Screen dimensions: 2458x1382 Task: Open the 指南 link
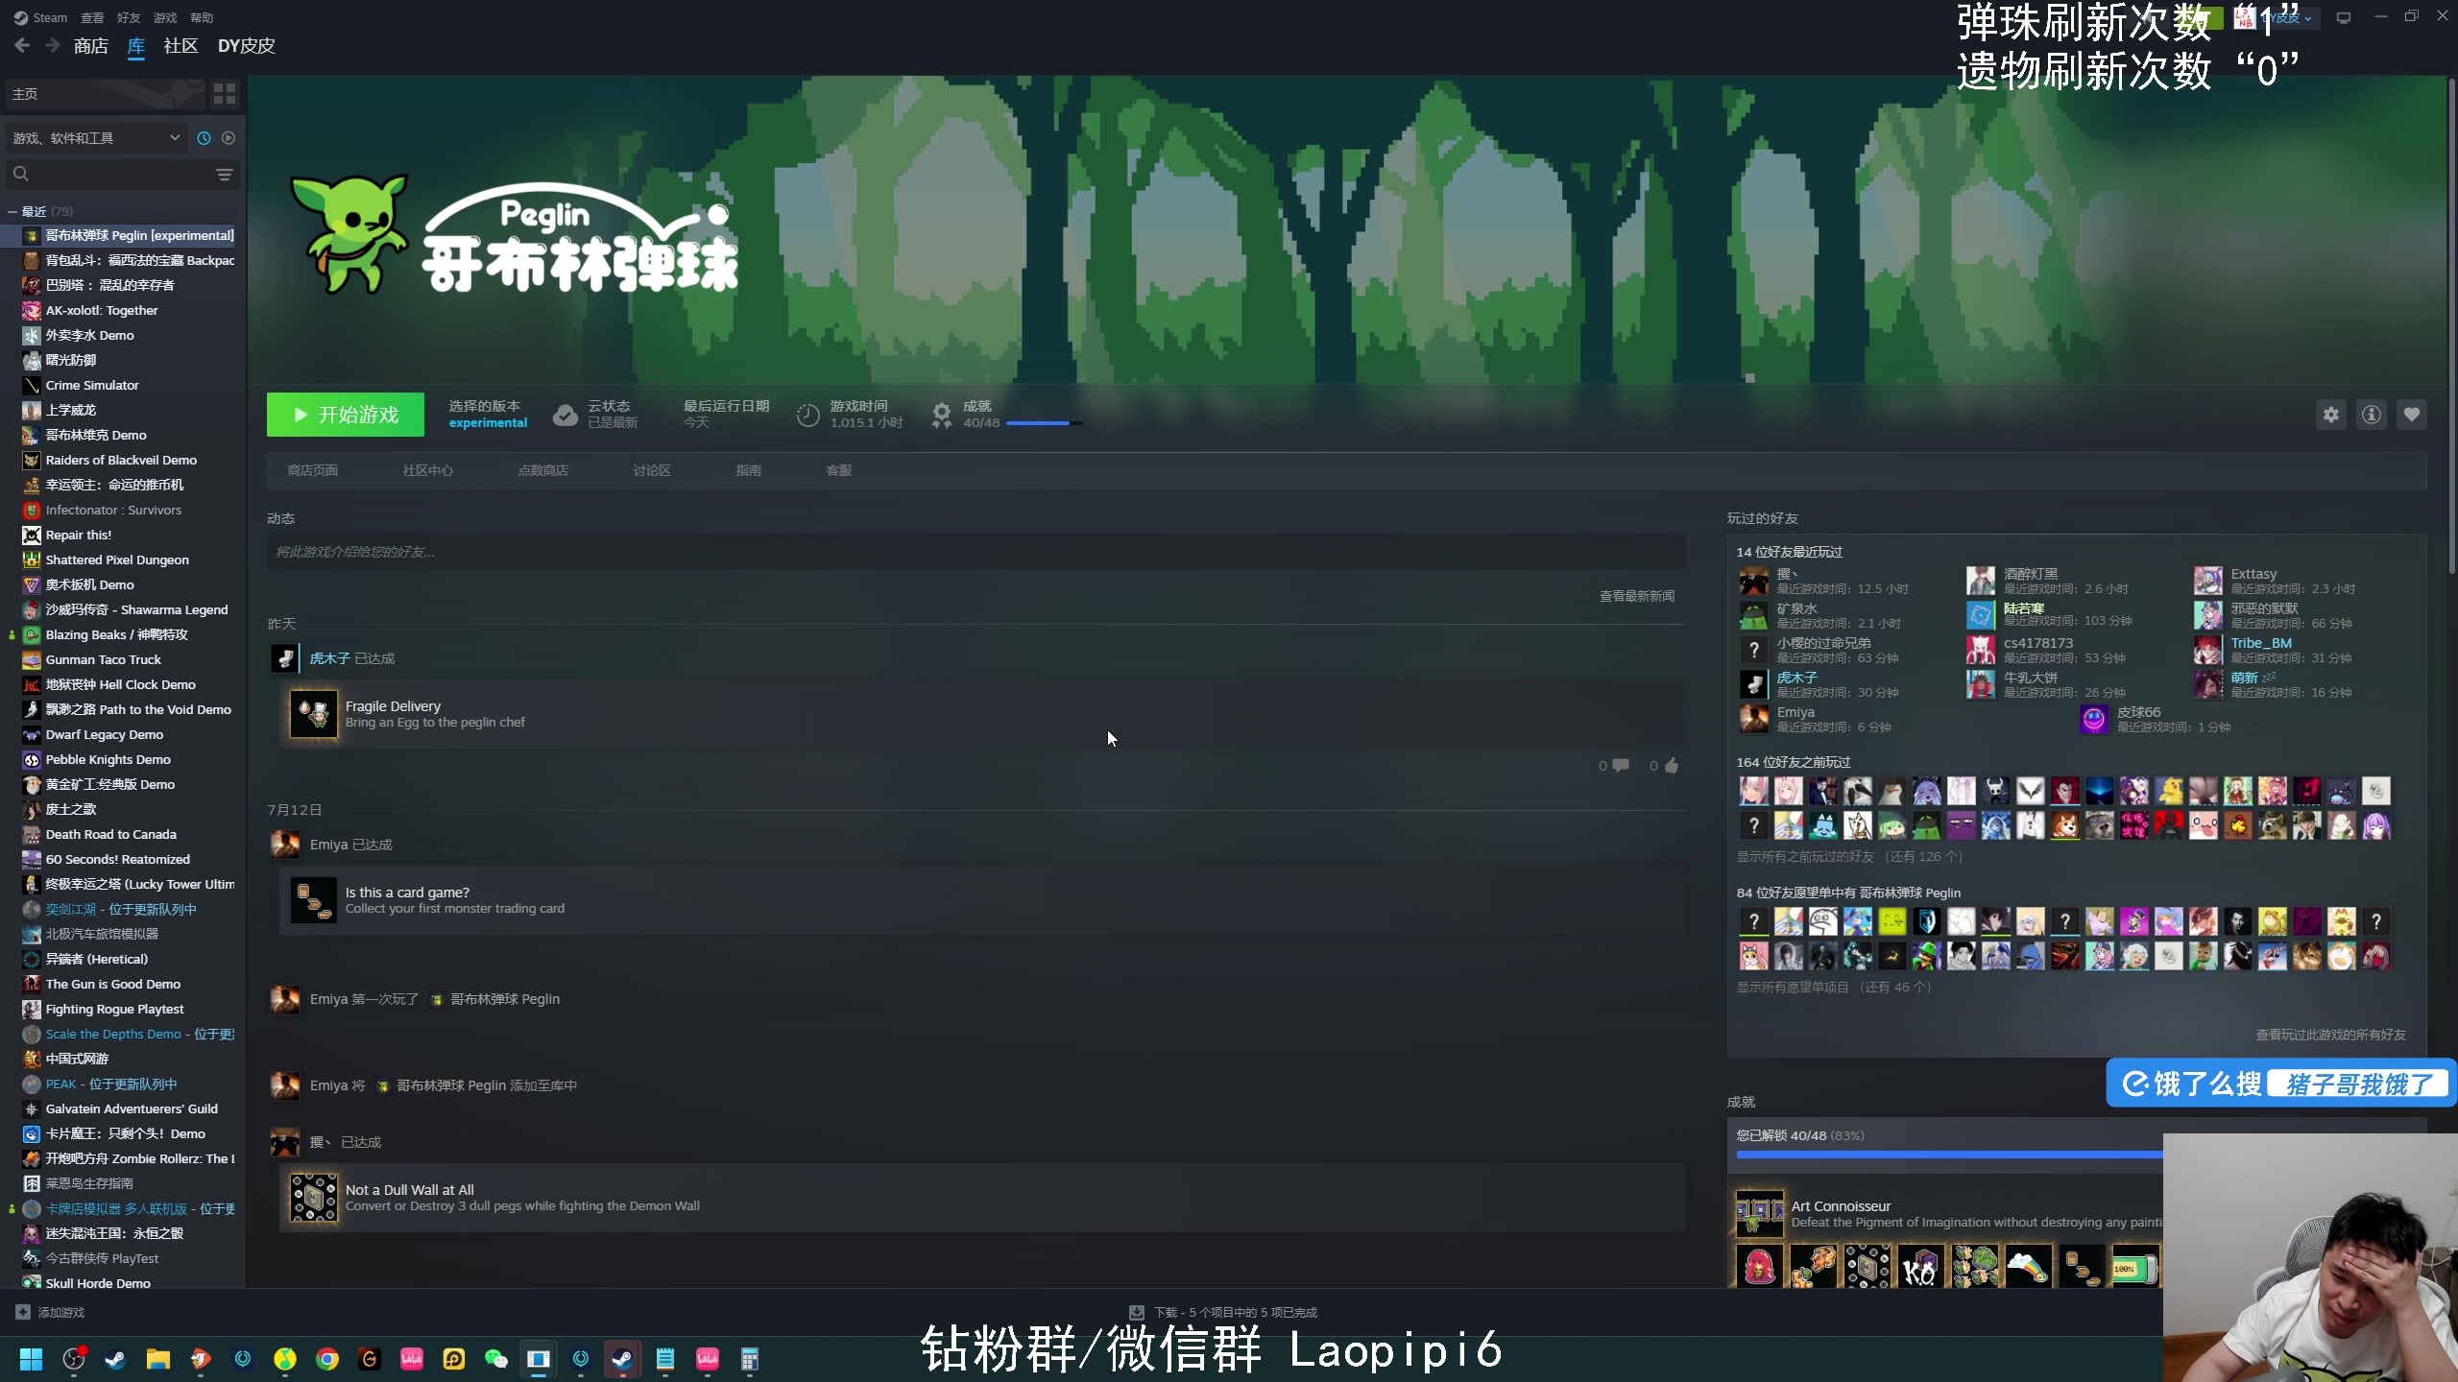pyautogui.click(x=749, y=470)
